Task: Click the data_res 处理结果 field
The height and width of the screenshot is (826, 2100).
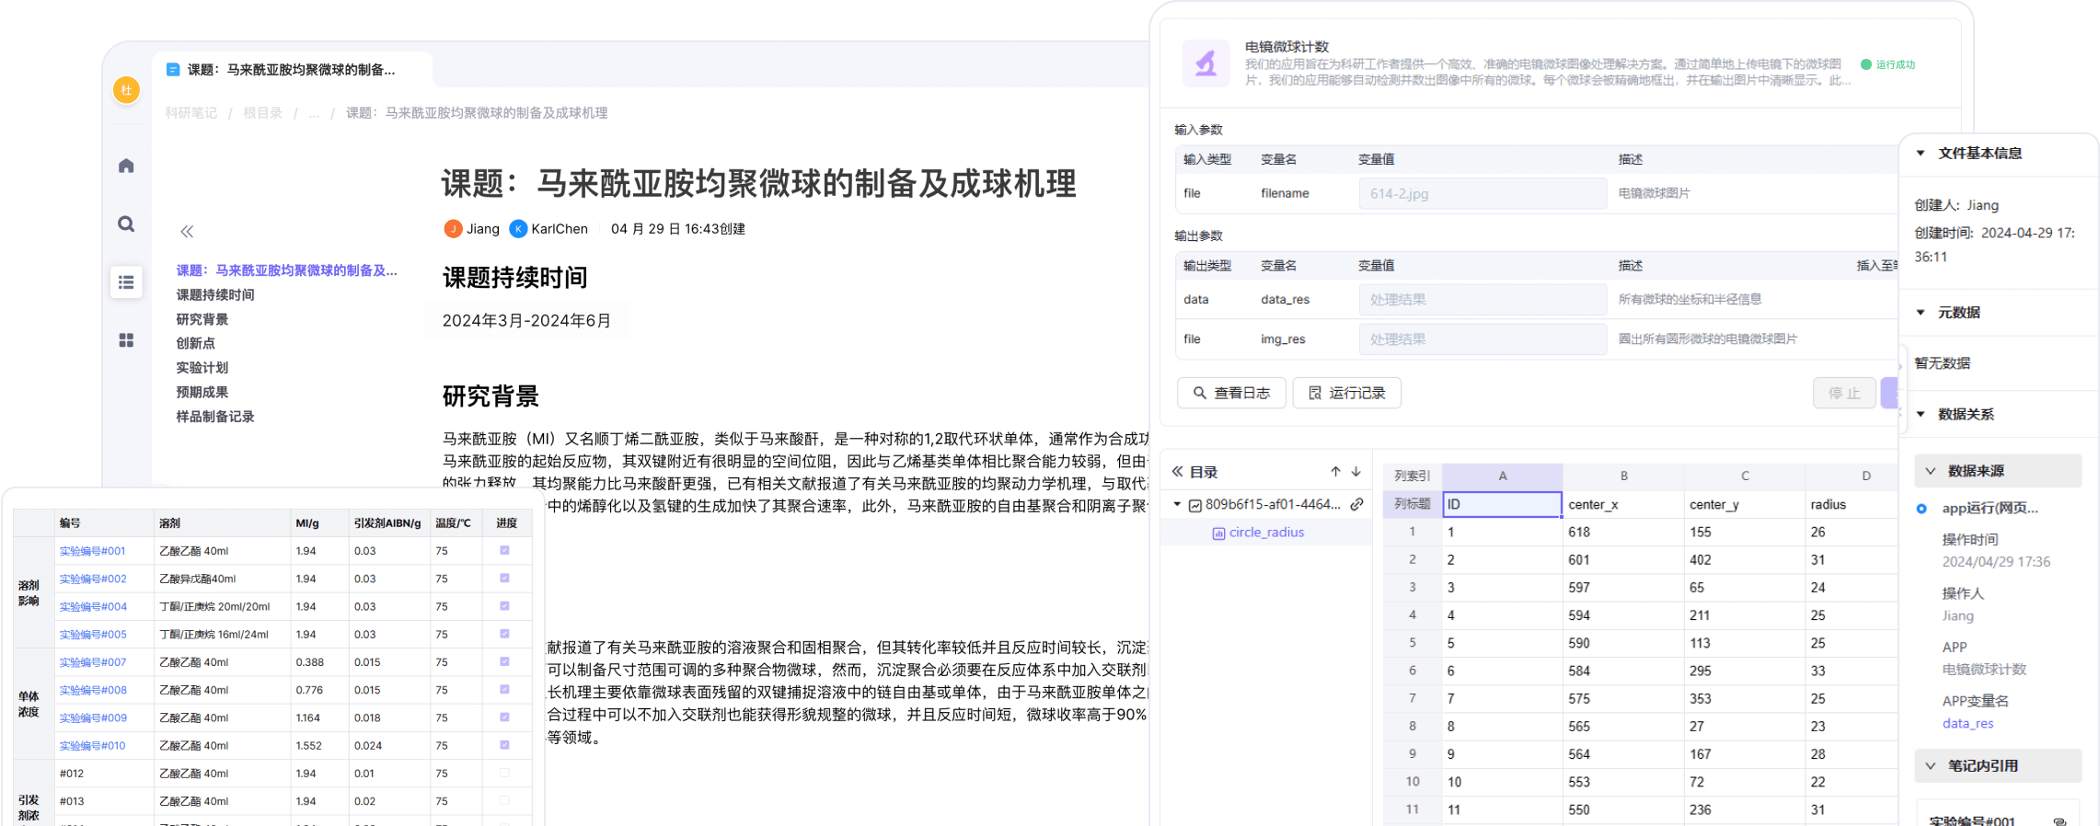Action: pos(1483,300)
